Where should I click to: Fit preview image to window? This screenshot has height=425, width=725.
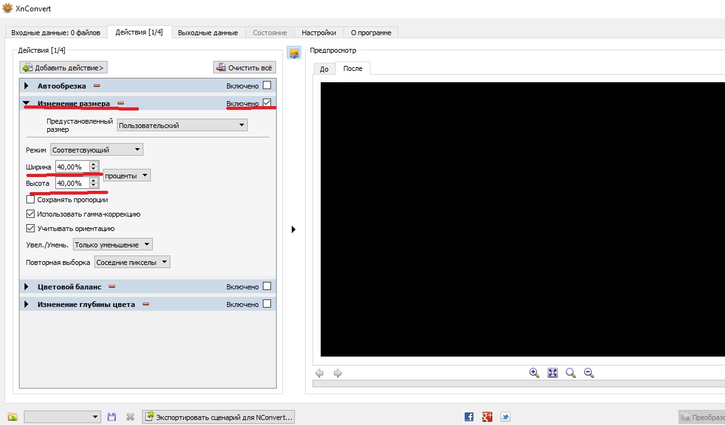click(553, 373)
